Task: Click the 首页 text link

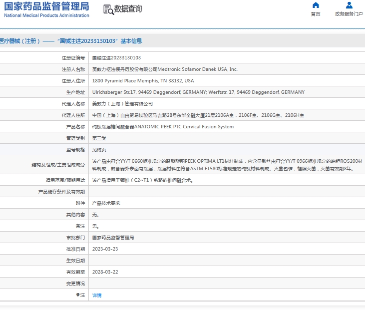Action: [316, 14]
